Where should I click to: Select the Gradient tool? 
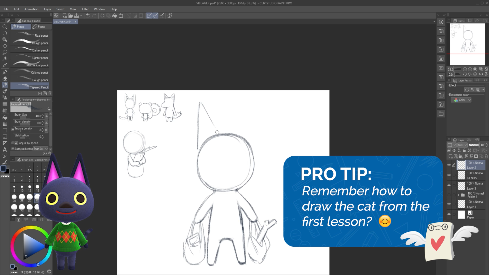[5, 124]
